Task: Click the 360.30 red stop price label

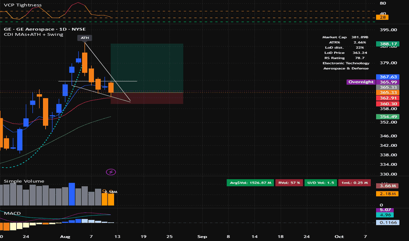Action: pyautogui.click(x=388, y=104)
